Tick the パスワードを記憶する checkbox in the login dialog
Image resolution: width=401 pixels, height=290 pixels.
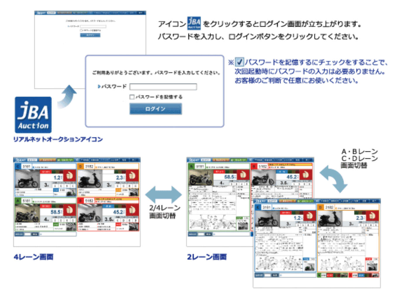[x=132, y=97]
